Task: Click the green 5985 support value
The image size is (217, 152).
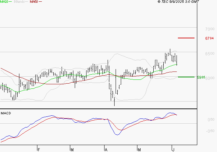Action: 201,77
